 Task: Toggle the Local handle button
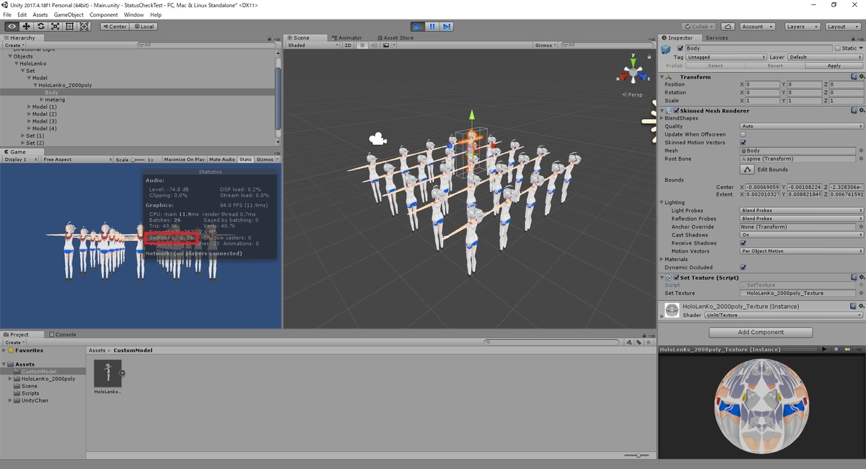[144, 27]
